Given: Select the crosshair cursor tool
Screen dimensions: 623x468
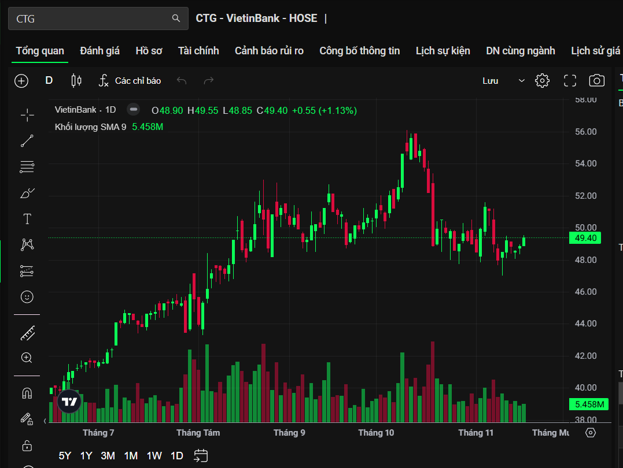Looking at the screenshot, I should (27, 116).
